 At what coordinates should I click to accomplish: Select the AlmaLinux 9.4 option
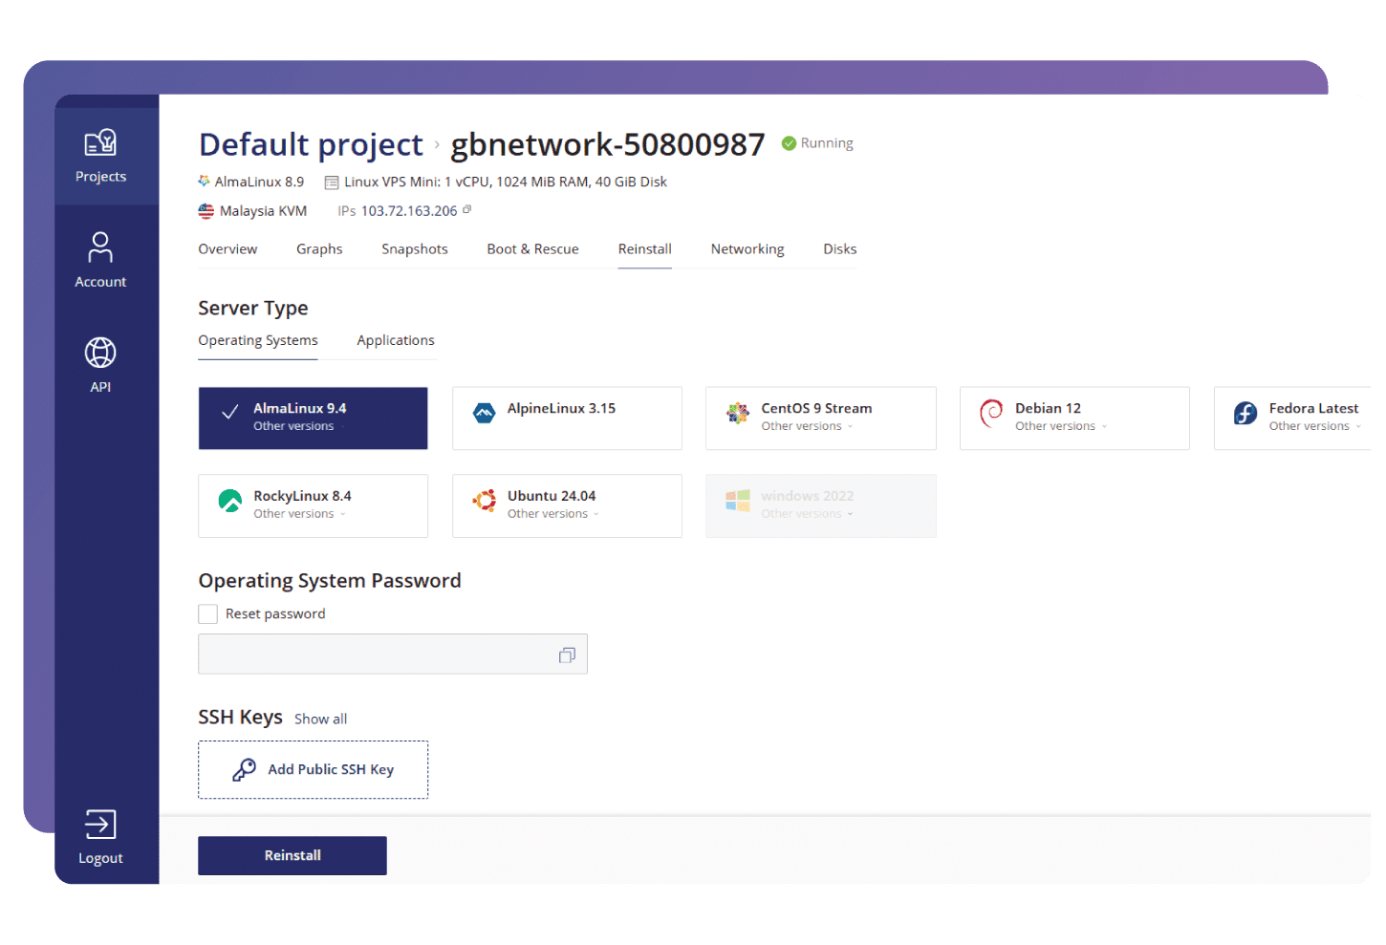(313, 418)
